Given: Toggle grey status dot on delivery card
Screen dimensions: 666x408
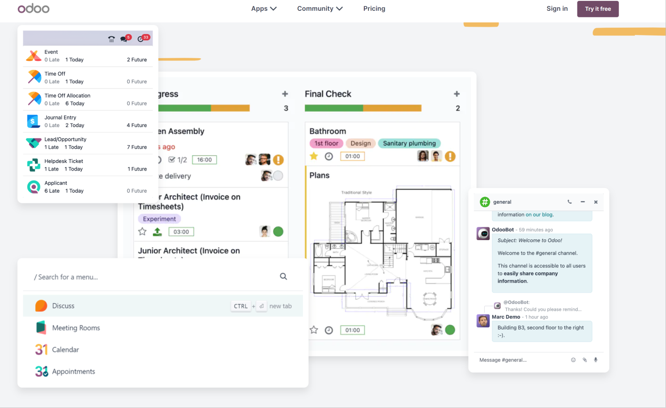Looking at the screenshot, I should tap(278, 176).
